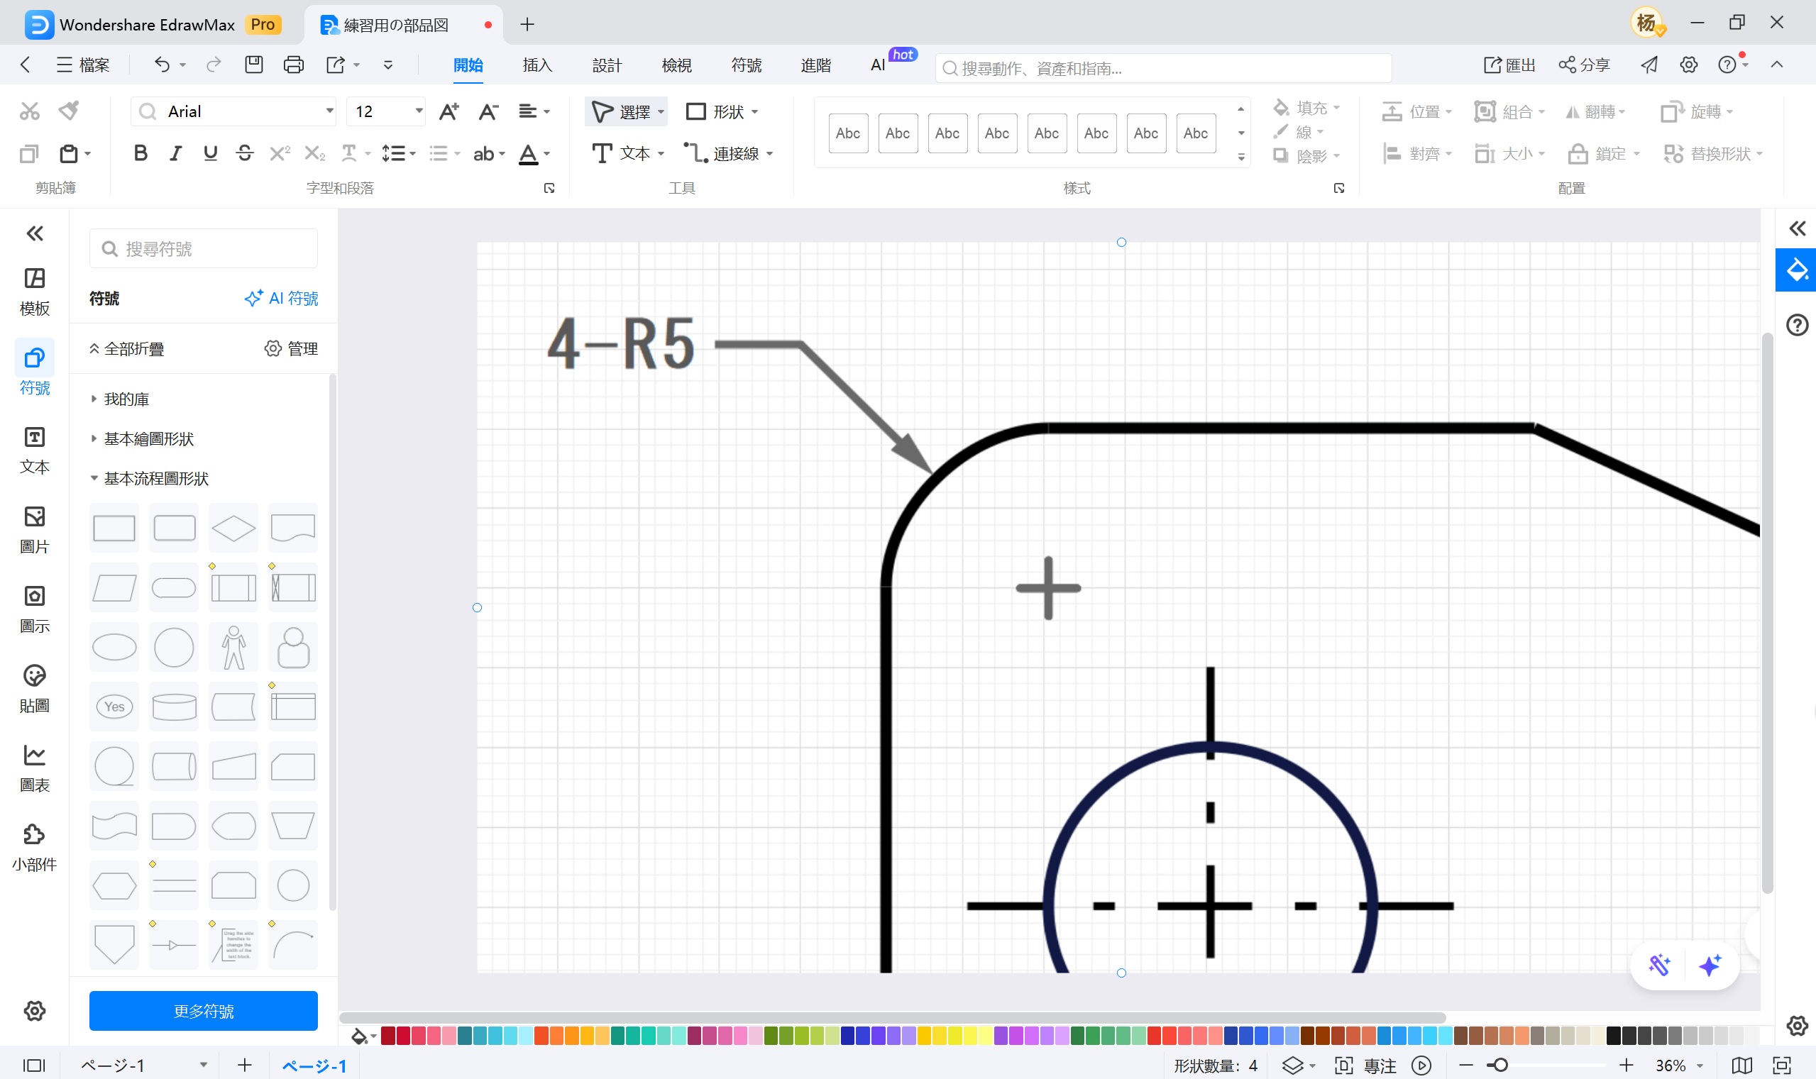Open the 檔案 file menu
1816x1079 pixels.
[83, 65]
